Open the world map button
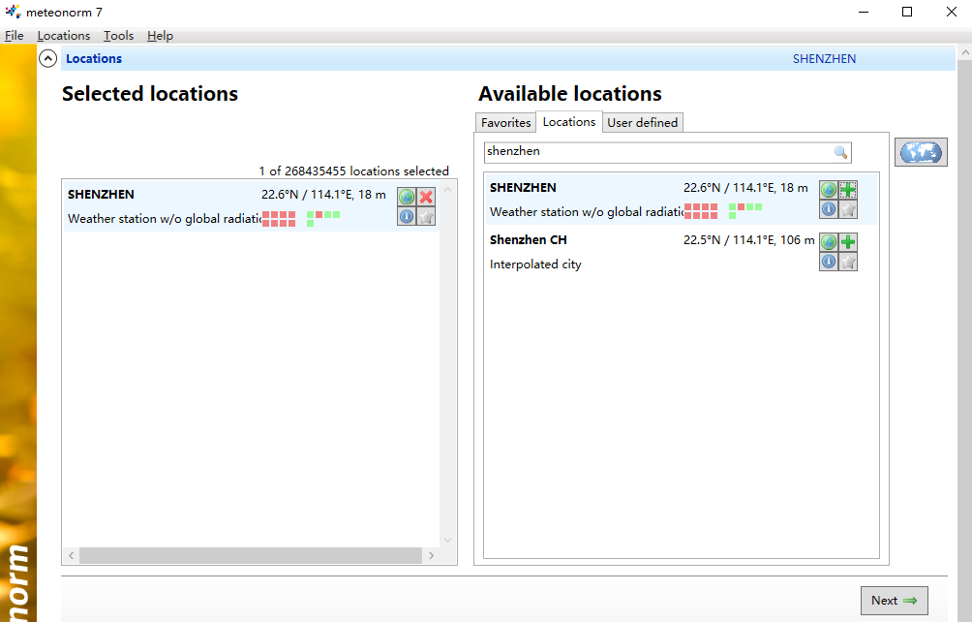 click(920, 152)
